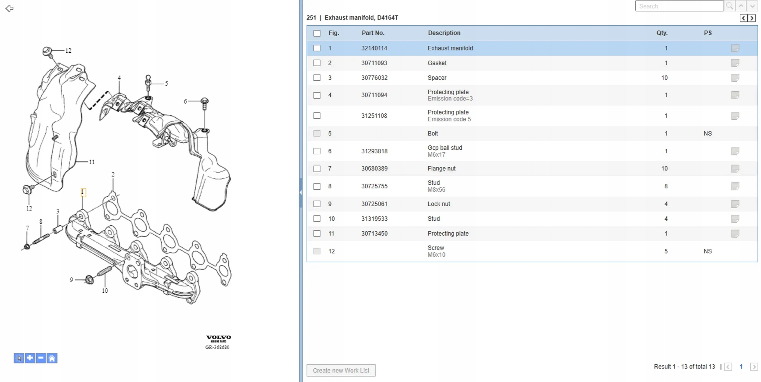Reset diagram view with home icon
Screen dimensions: 761x382
coord(52,358)
